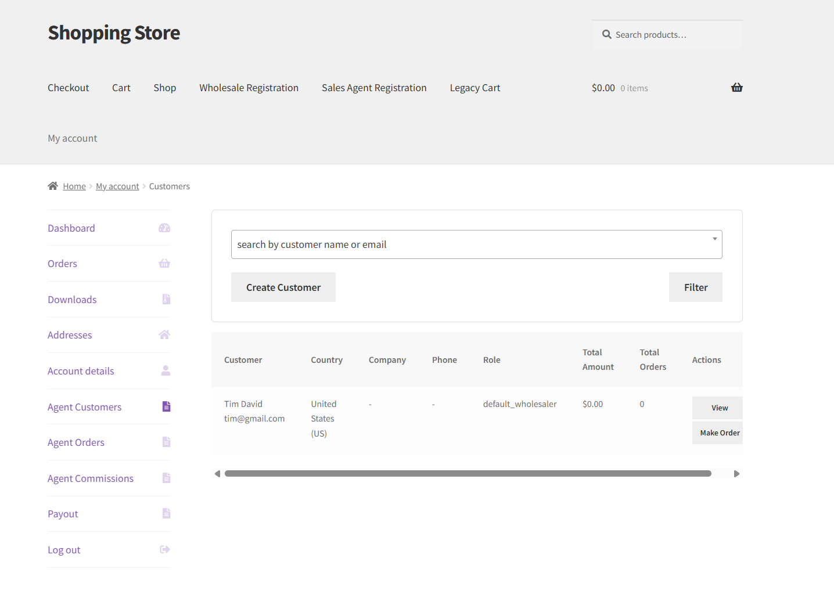Click the tim@gmail.com email text

[x=254, y=419]
